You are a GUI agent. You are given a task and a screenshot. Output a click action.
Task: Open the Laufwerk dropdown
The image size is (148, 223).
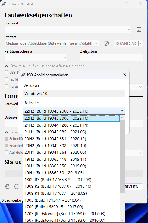pyautogui.click(x=68, y=29)
